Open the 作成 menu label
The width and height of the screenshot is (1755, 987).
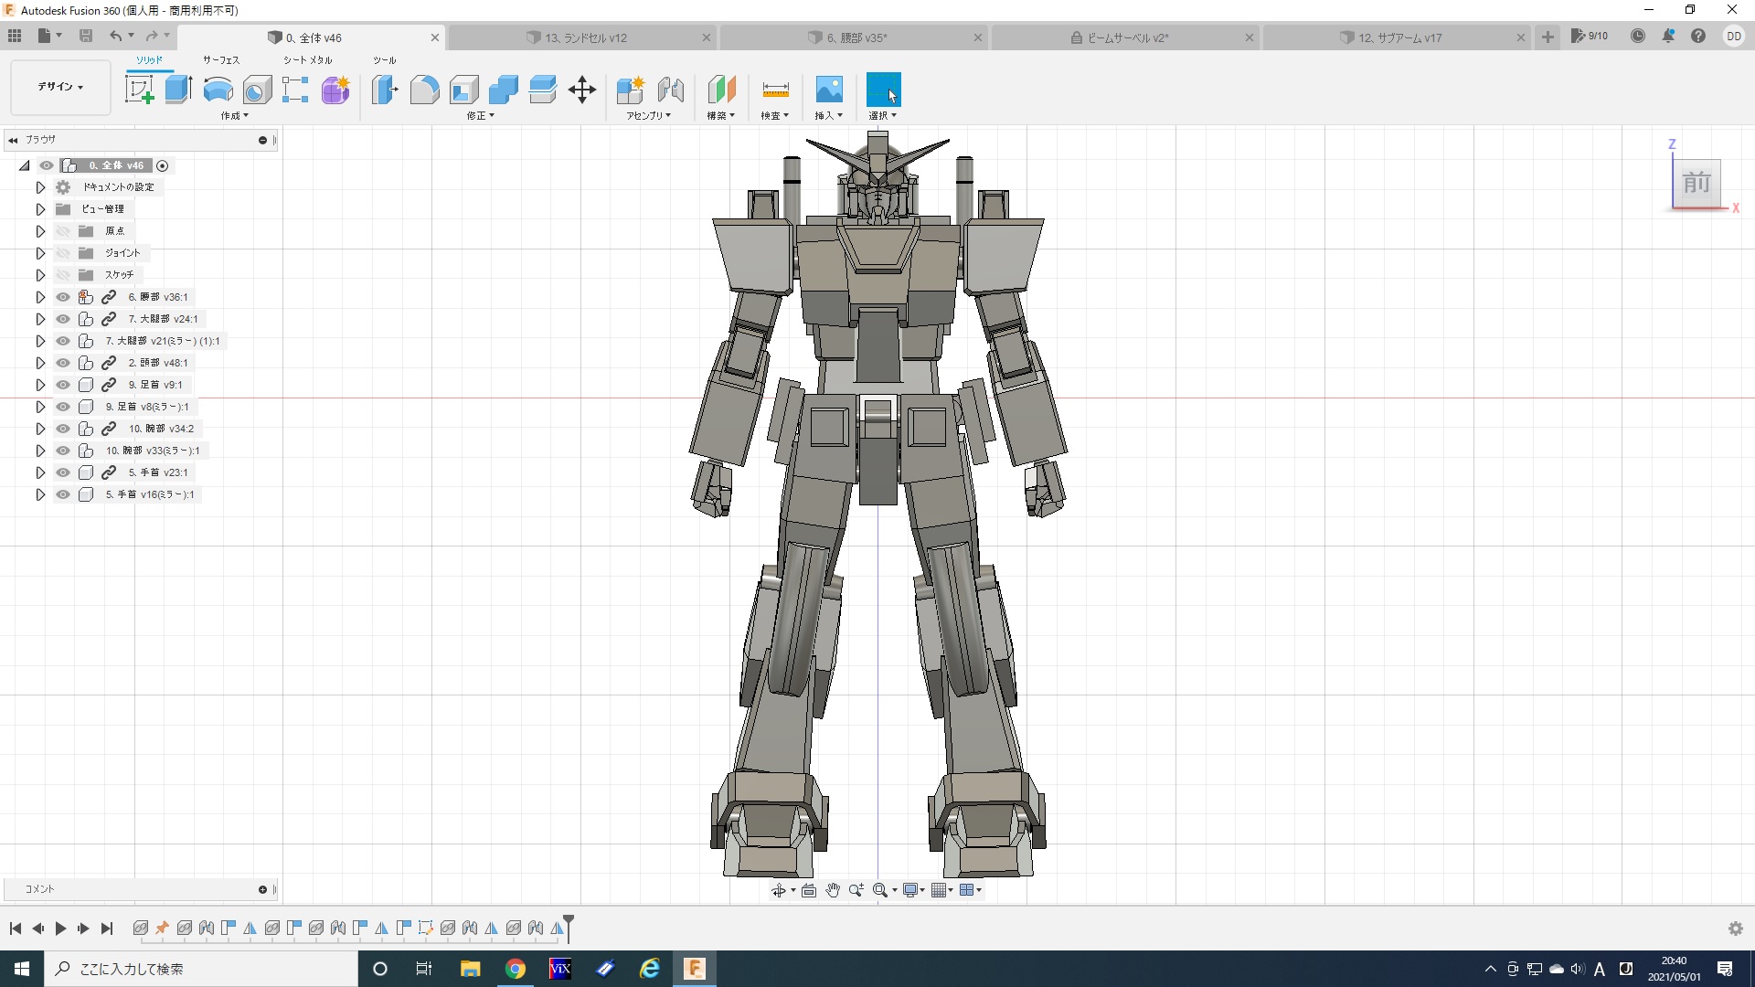234,116
